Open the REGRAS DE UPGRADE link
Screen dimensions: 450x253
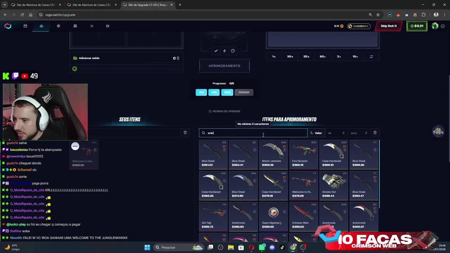[224, 111]
